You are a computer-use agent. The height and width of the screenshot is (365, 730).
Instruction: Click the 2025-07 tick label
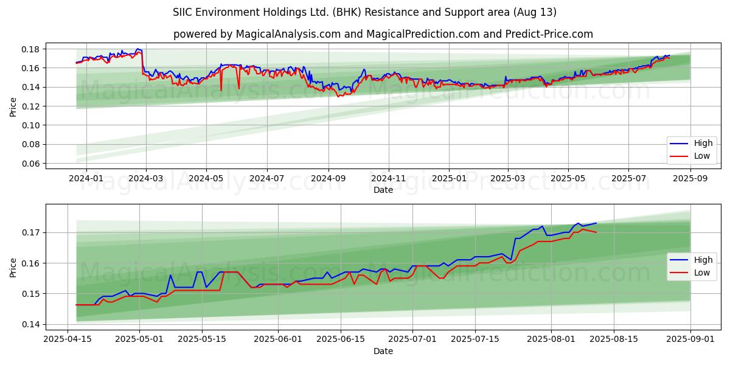(630, 178)
